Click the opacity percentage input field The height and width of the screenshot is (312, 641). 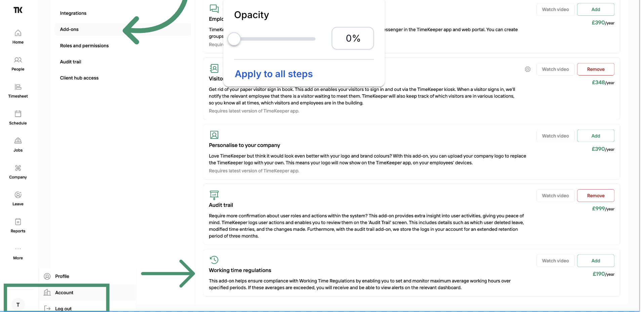tap(353, 38)
